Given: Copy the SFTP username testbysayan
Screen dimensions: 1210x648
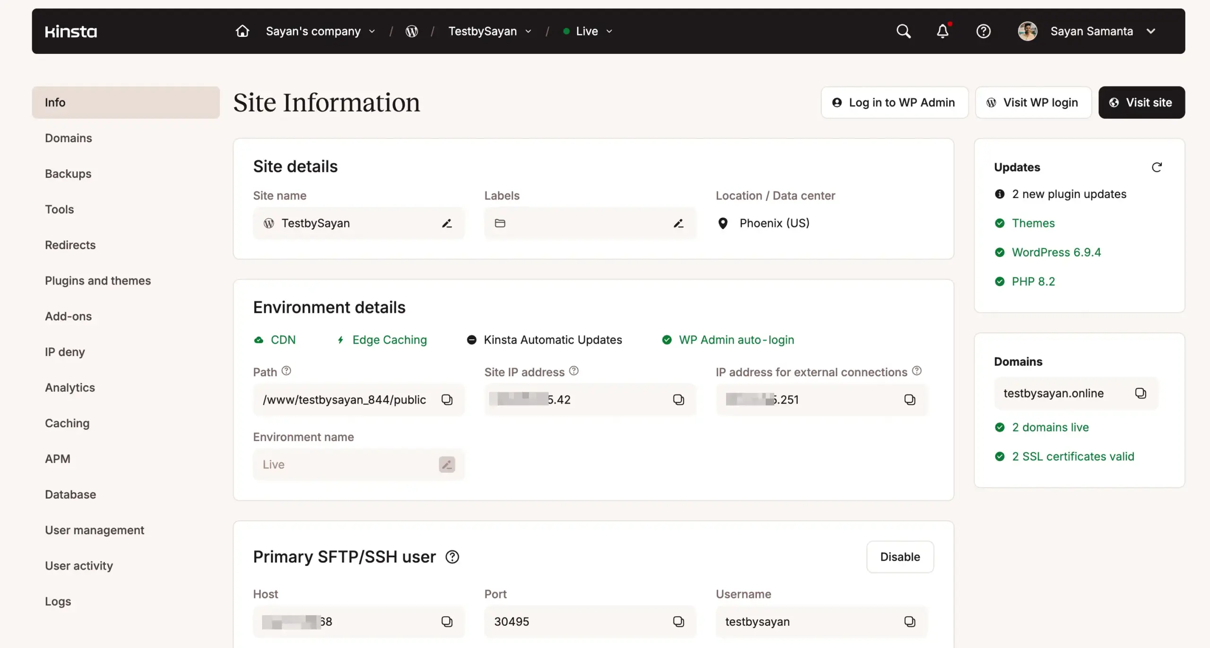Looking at the screenshot, I should point(910,622).
